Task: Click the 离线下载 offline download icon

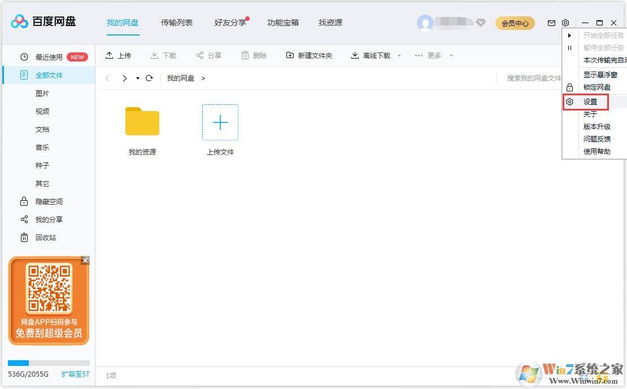Action: tap(353, 55)
